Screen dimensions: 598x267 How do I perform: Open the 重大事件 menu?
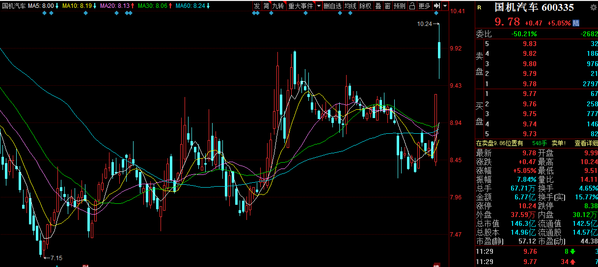coord(300,6)
